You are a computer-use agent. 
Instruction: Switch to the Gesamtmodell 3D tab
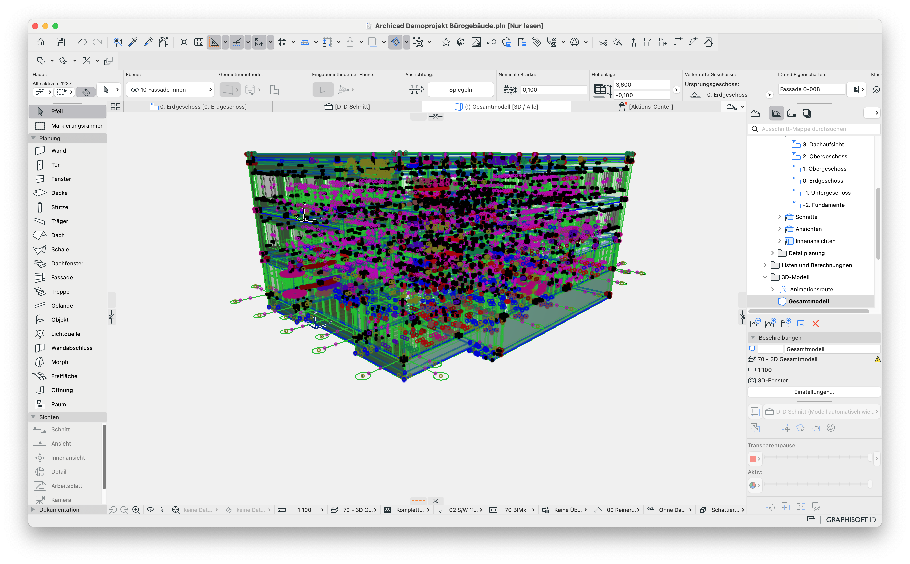tap(497, 107)
